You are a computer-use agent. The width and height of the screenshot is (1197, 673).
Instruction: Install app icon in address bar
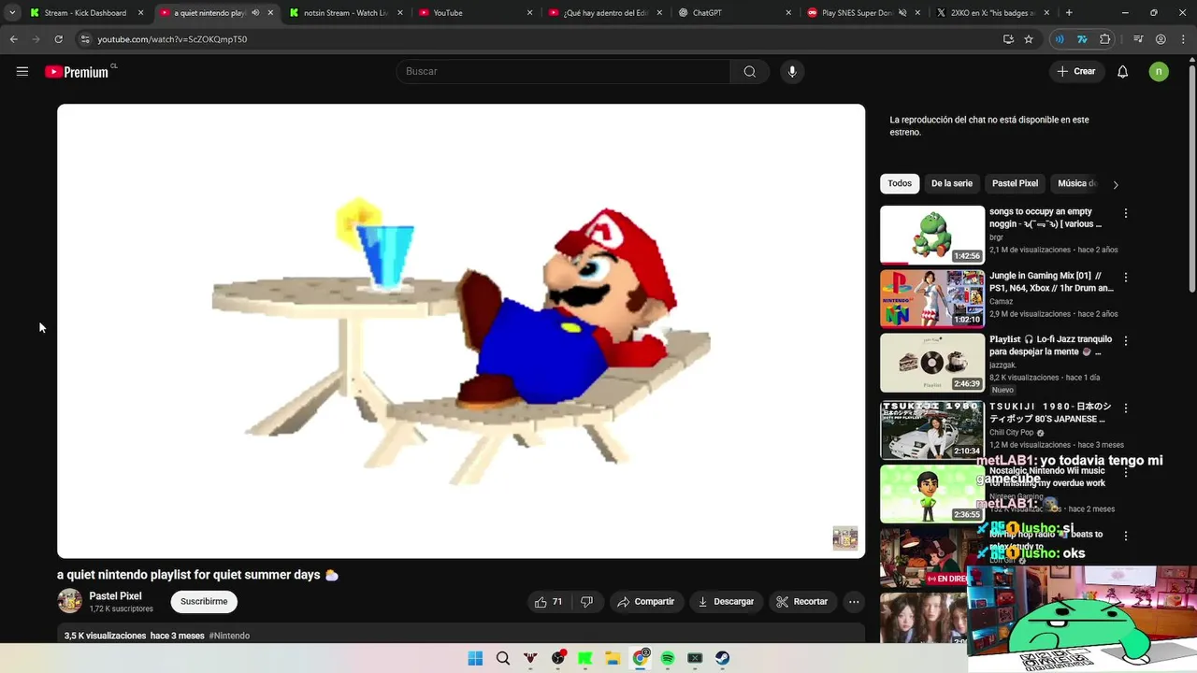click(x=1008, y=39)
